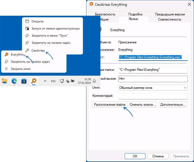Click the Everything search taskbar icon
Screen dimensions: 194x162
coord(34,81)
